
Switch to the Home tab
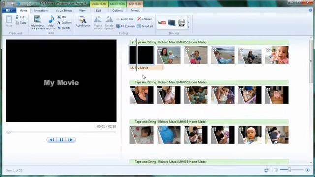click(23, 10)
